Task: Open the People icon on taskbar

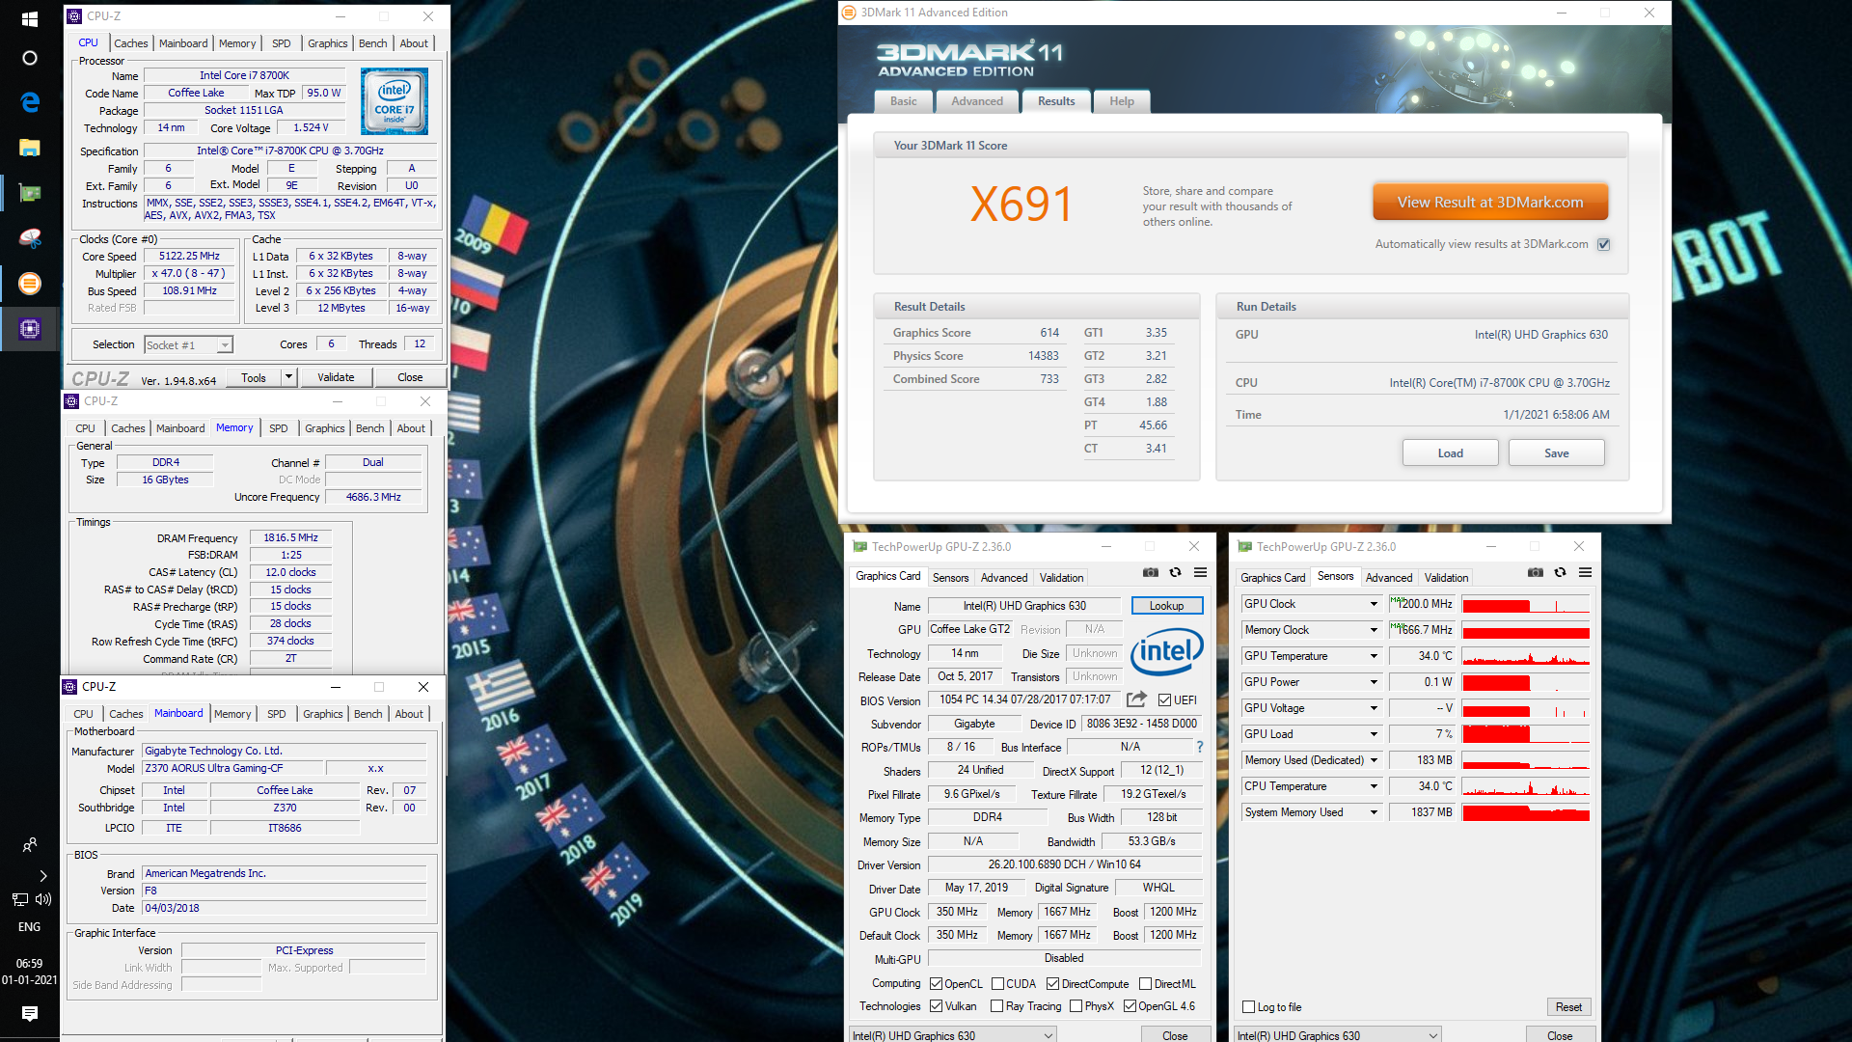Action: (29, 845)
